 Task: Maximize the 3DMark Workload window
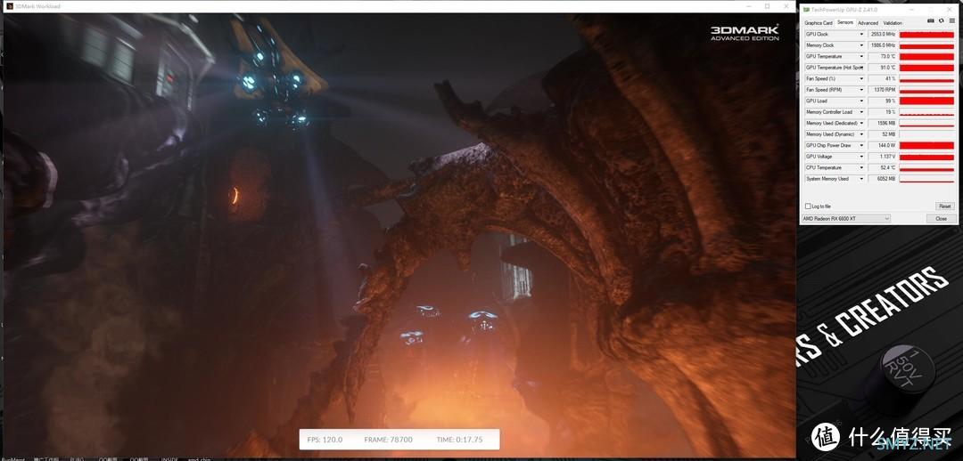(x=767, y=6)
